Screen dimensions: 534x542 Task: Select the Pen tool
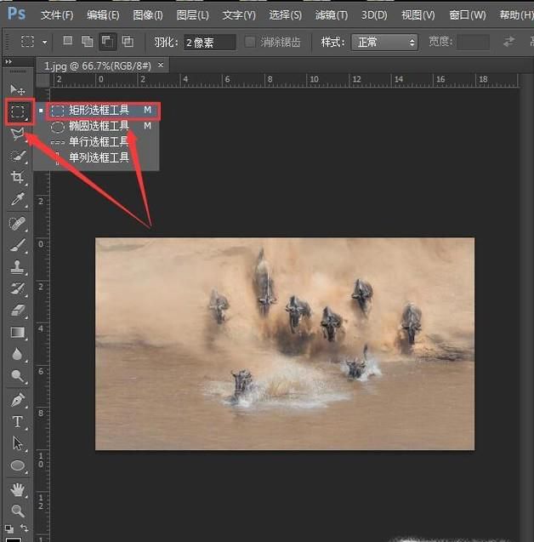17,400
